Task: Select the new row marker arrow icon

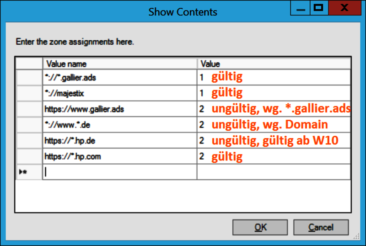Action: click(x=23, y=172)
